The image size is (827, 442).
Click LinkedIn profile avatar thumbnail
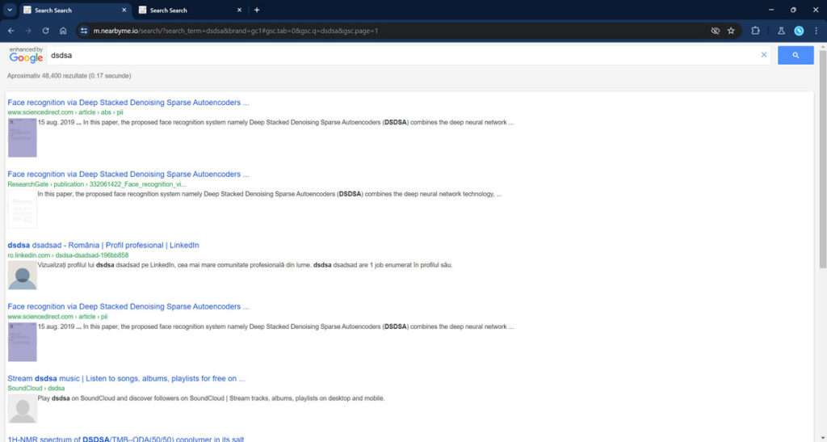click(22, 276)
